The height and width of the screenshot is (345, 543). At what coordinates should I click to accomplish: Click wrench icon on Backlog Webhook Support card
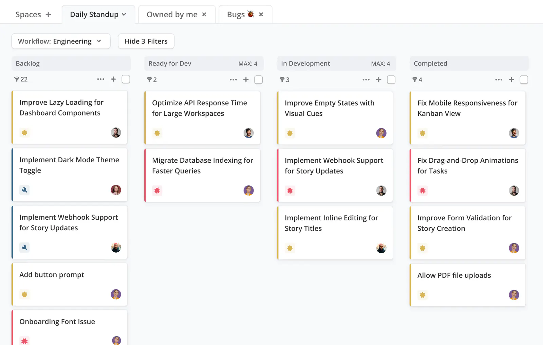[x=24, y=247]
